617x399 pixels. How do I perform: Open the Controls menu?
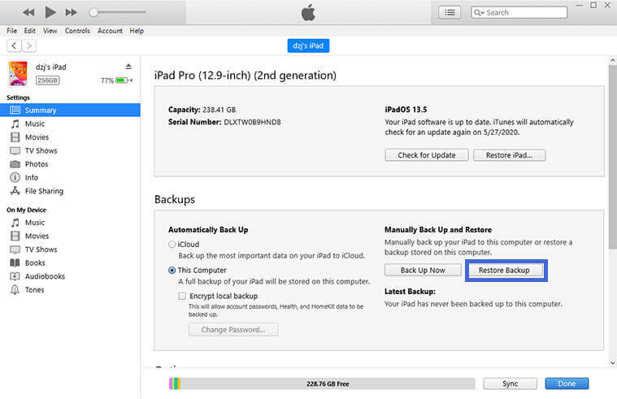(x=77, y=31)
